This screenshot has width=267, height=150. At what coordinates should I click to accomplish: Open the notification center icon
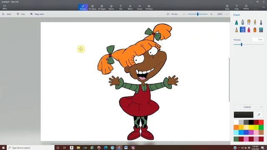click(262, 147)
